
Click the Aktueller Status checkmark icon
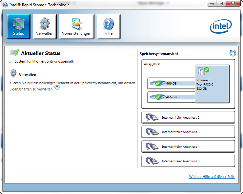coord(14,52)
